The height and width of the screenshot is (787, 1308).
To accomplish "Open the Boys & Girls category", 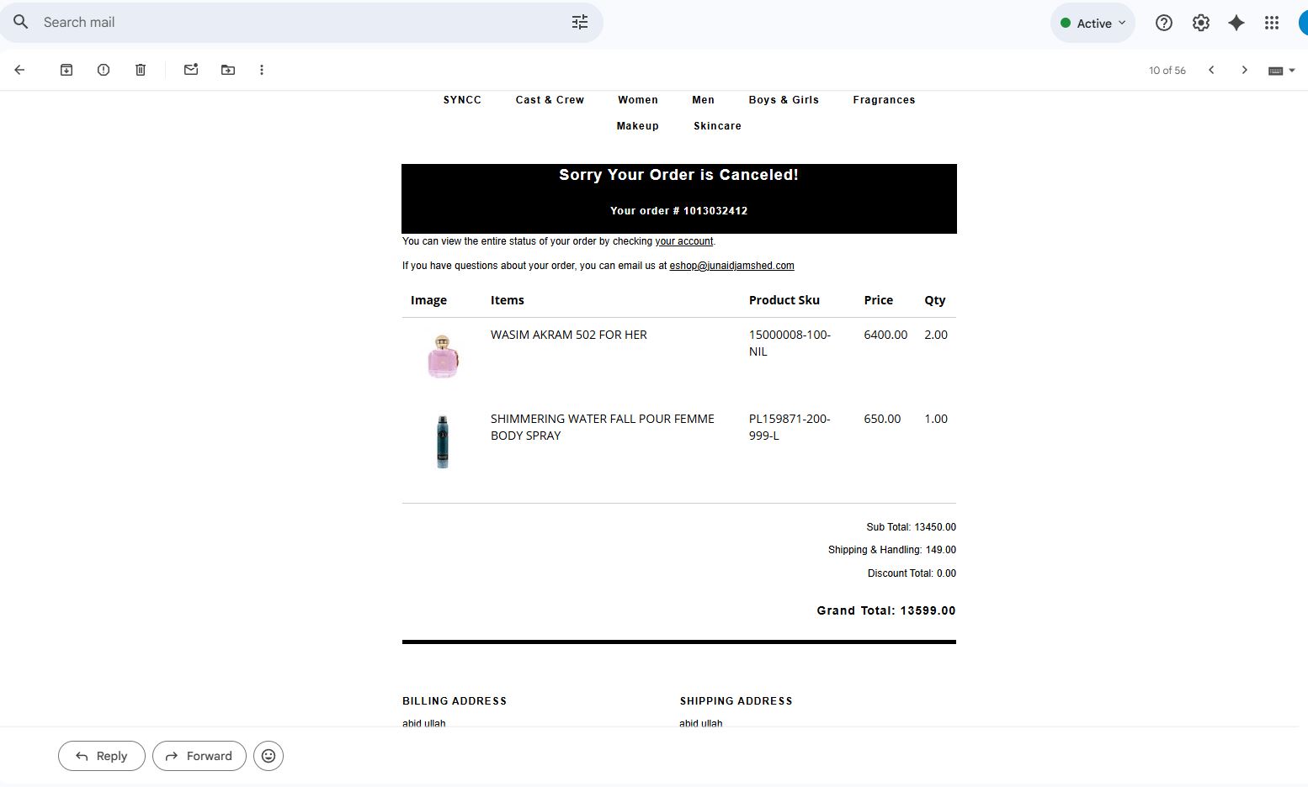I will 784,100.
